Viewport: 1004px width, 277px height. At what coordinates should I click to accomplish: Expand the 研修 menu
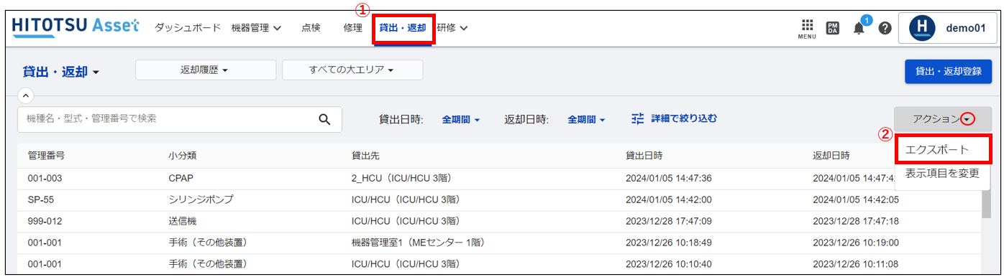pos(452,28)
